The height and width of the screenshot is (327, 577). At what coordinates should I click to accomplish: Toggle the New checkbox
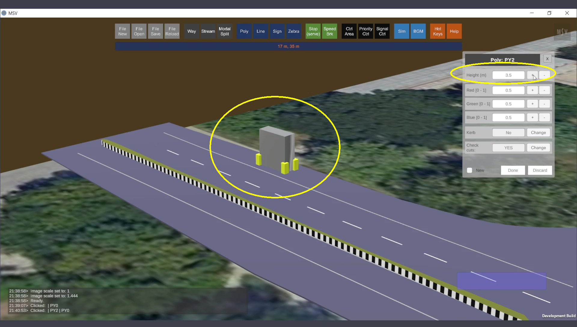(x=469, y=170)
